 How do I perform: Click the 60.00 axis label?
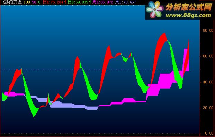coord(208,56)
